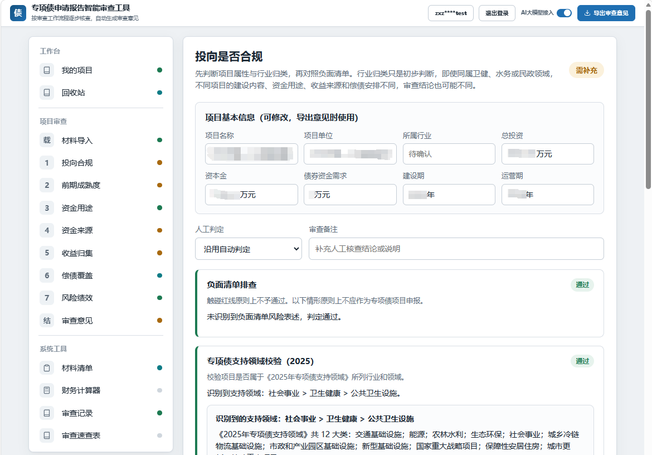The height and width of the screenshot is (455, 652).
Task: Open 材料清单 tool
Action: (101, 367)
